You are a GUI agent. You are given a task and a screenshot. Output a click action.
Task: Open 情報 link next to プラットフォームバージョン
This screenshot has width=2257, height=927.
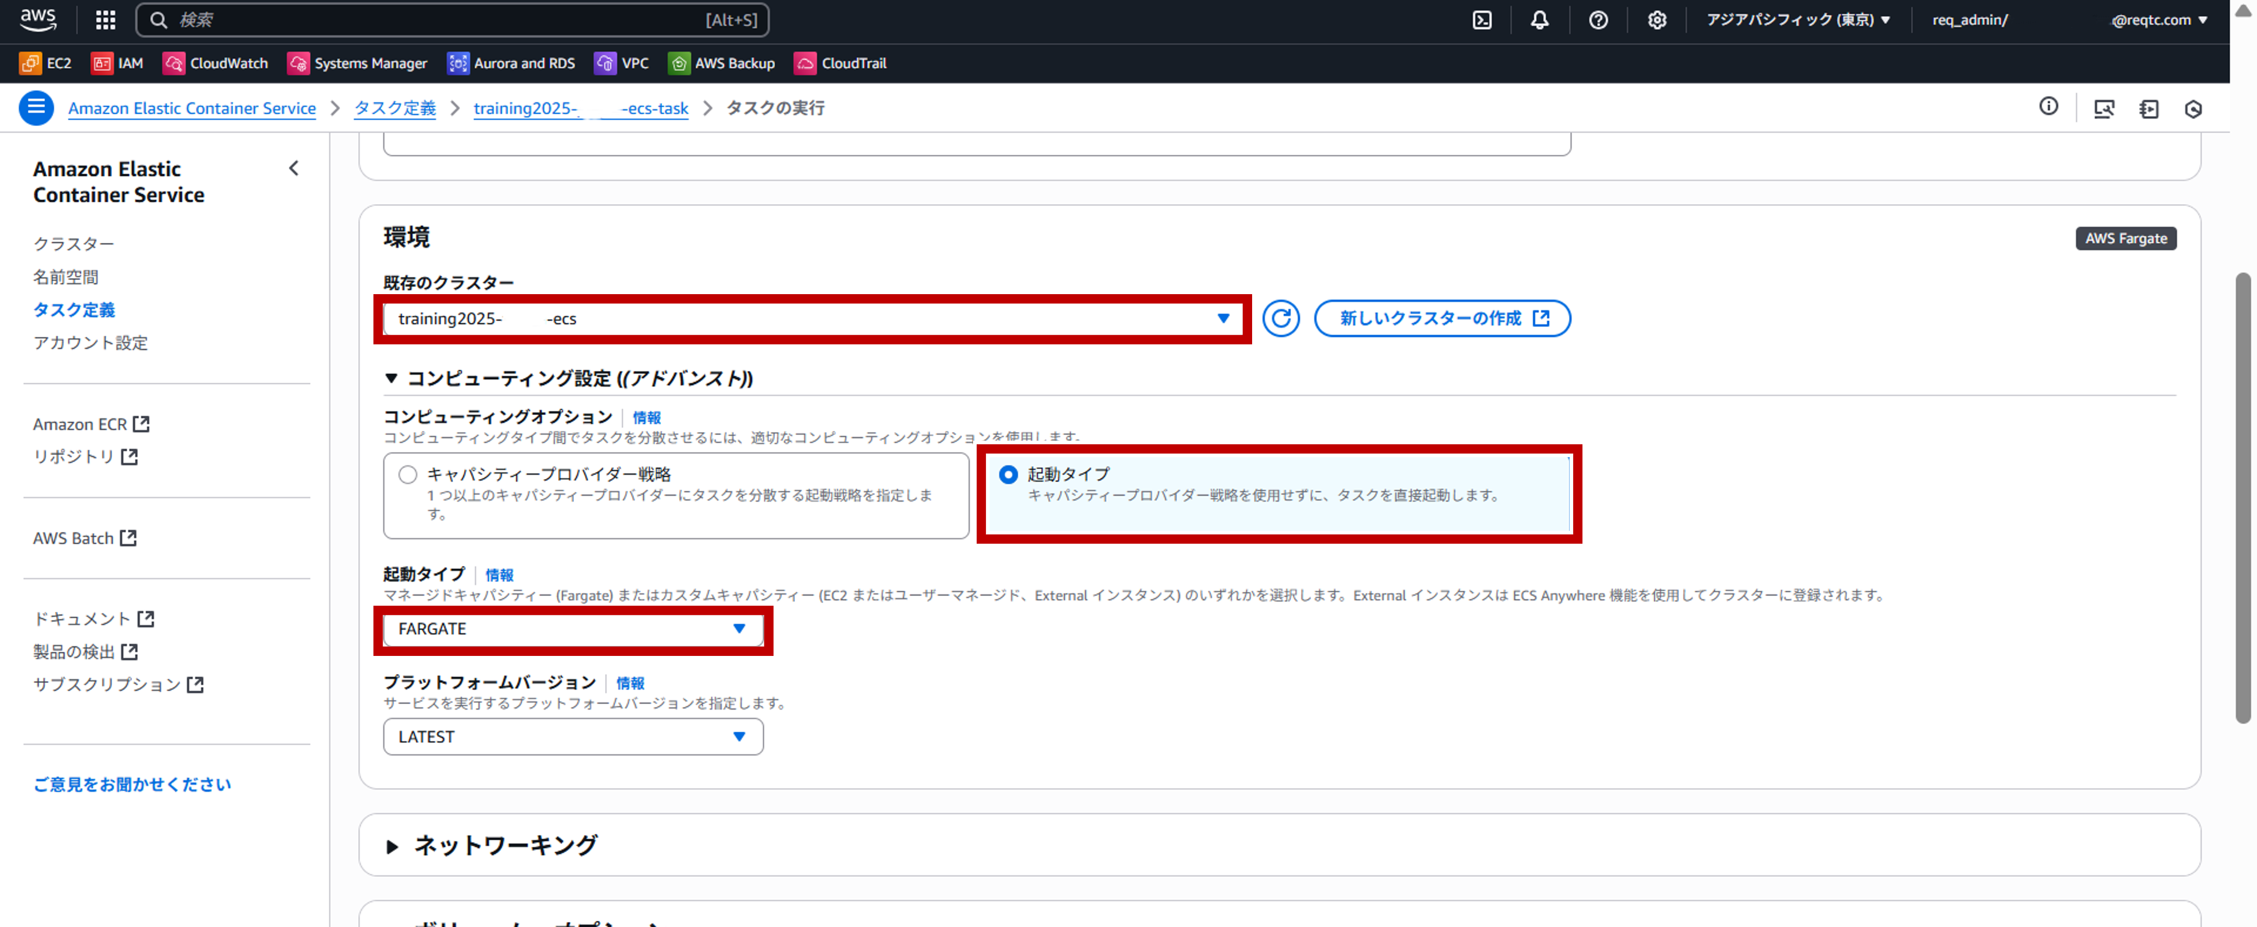(630, 683)
